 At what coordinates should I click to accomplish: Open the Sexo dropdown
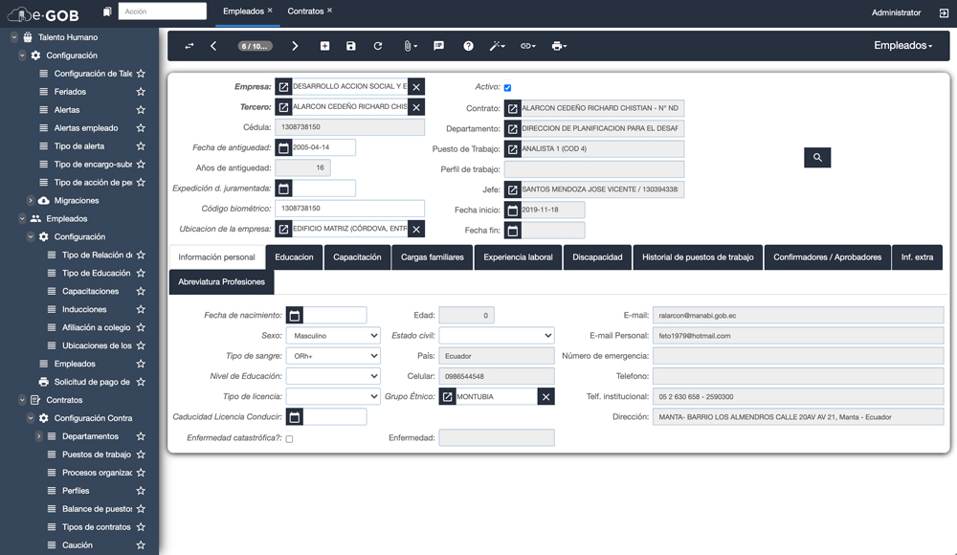[333, 336]
